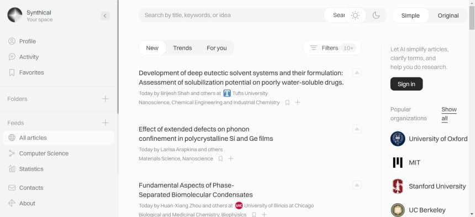Open Favorites in the sidebar
Viewport: 475px width, 217px height.
pyautogui.click(x=31, y=73)
